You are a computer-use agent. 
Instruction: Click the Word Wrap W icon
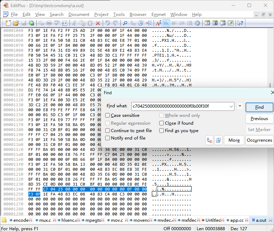174,23
